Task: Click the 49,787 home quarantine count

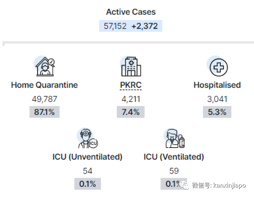Action: (45, 99)
